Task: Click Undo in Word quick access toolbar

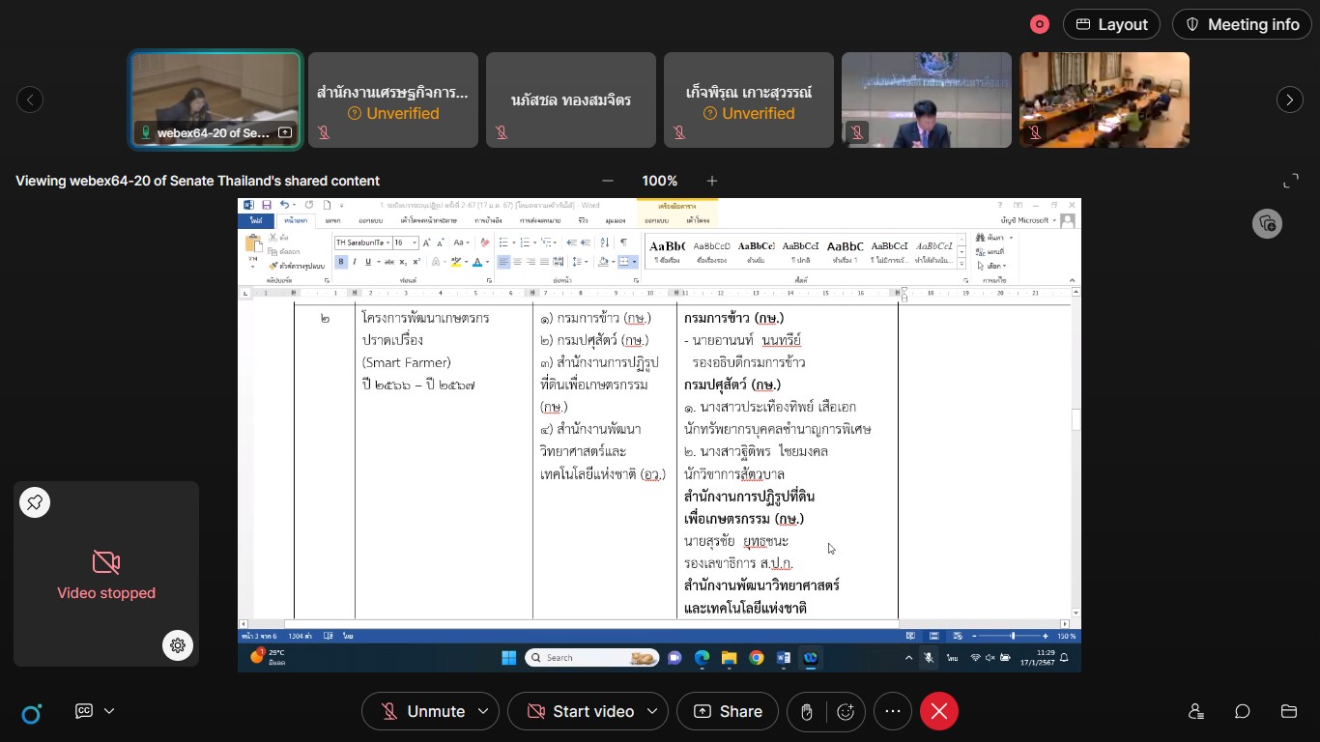Action: tap(284, 205)
